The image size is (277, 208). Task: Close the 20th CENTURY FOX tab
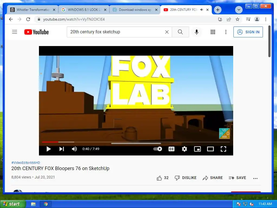click(207, 10)
